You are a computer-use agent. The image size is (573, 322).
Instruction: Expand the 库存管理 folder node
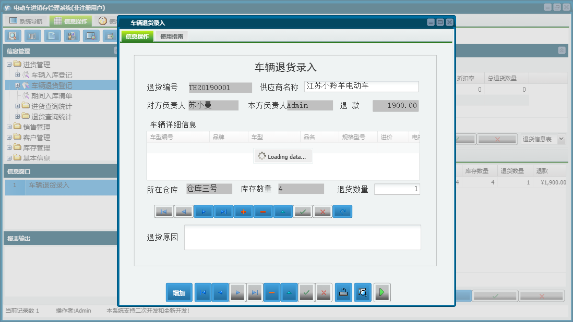(9, 148)
